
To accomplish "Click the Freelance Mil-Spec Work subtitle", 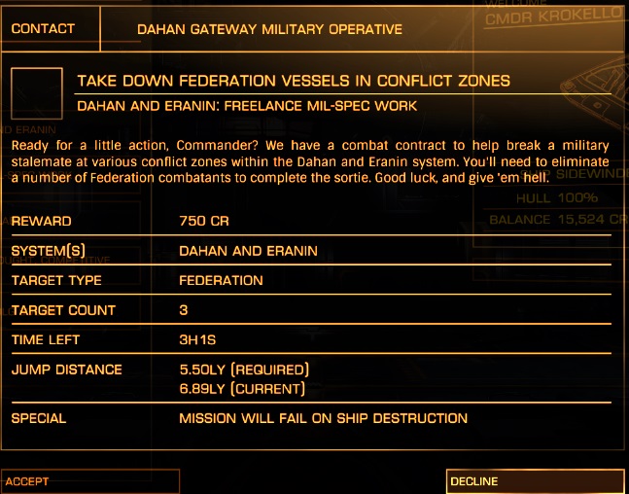I will [x=247, y=106].
